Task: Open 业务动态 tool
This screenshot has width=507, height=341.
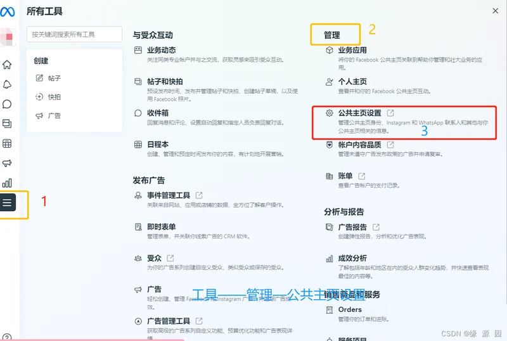Action: (162, 50)
